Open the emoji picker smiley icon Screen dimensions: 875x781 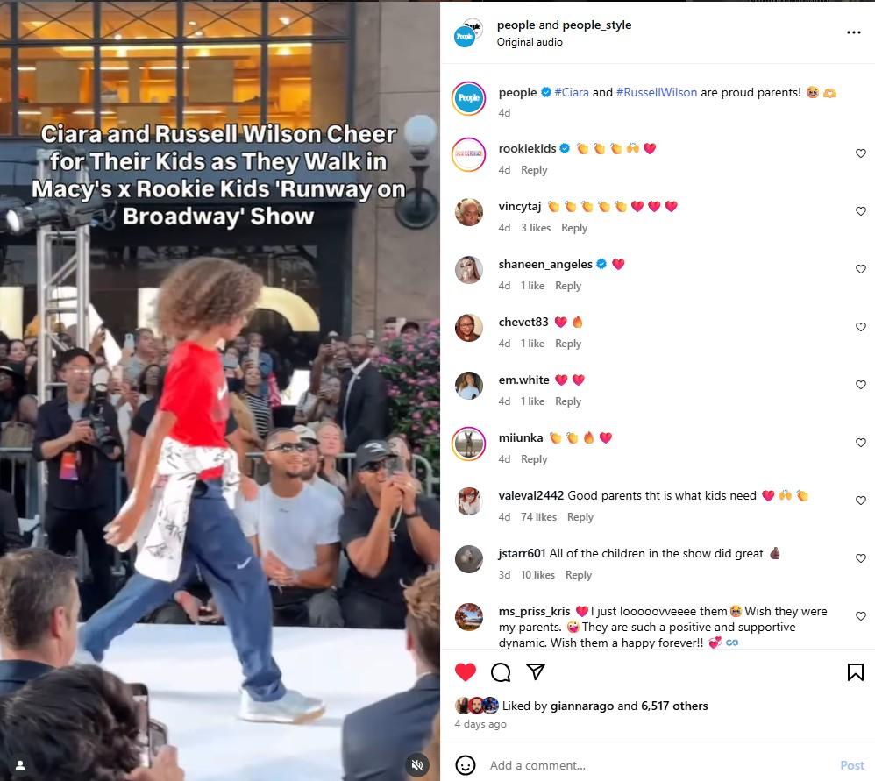pyautogui.click(x=466, y=765)
